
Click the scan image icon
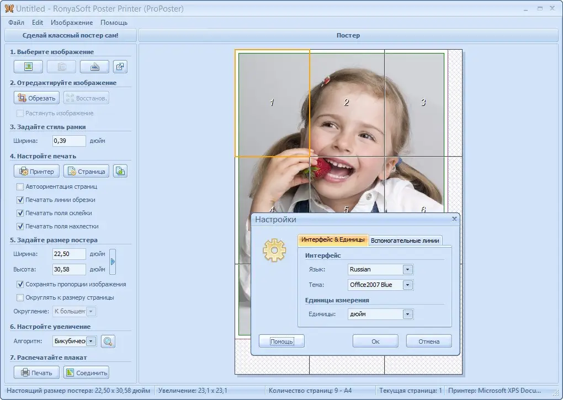pyautogui.click(x=94, y=67)
